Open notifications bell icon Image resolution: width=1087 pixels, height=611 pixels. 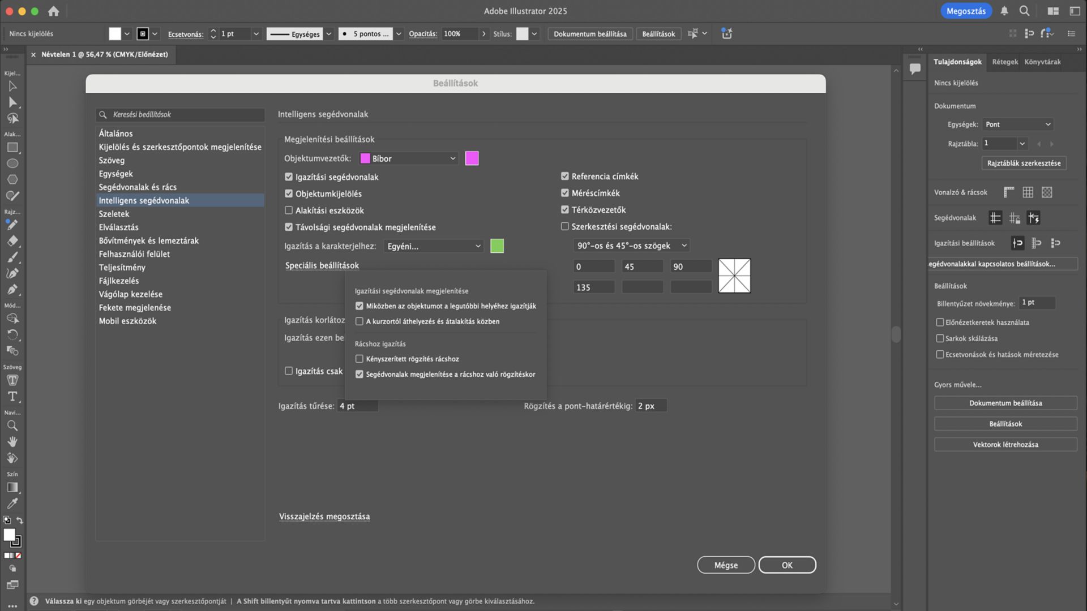1004,11
